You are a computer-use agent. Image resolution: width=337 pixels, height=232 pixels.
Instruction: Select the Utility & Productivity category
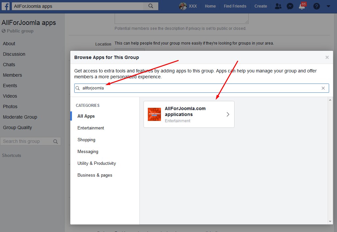click(97, 163)
